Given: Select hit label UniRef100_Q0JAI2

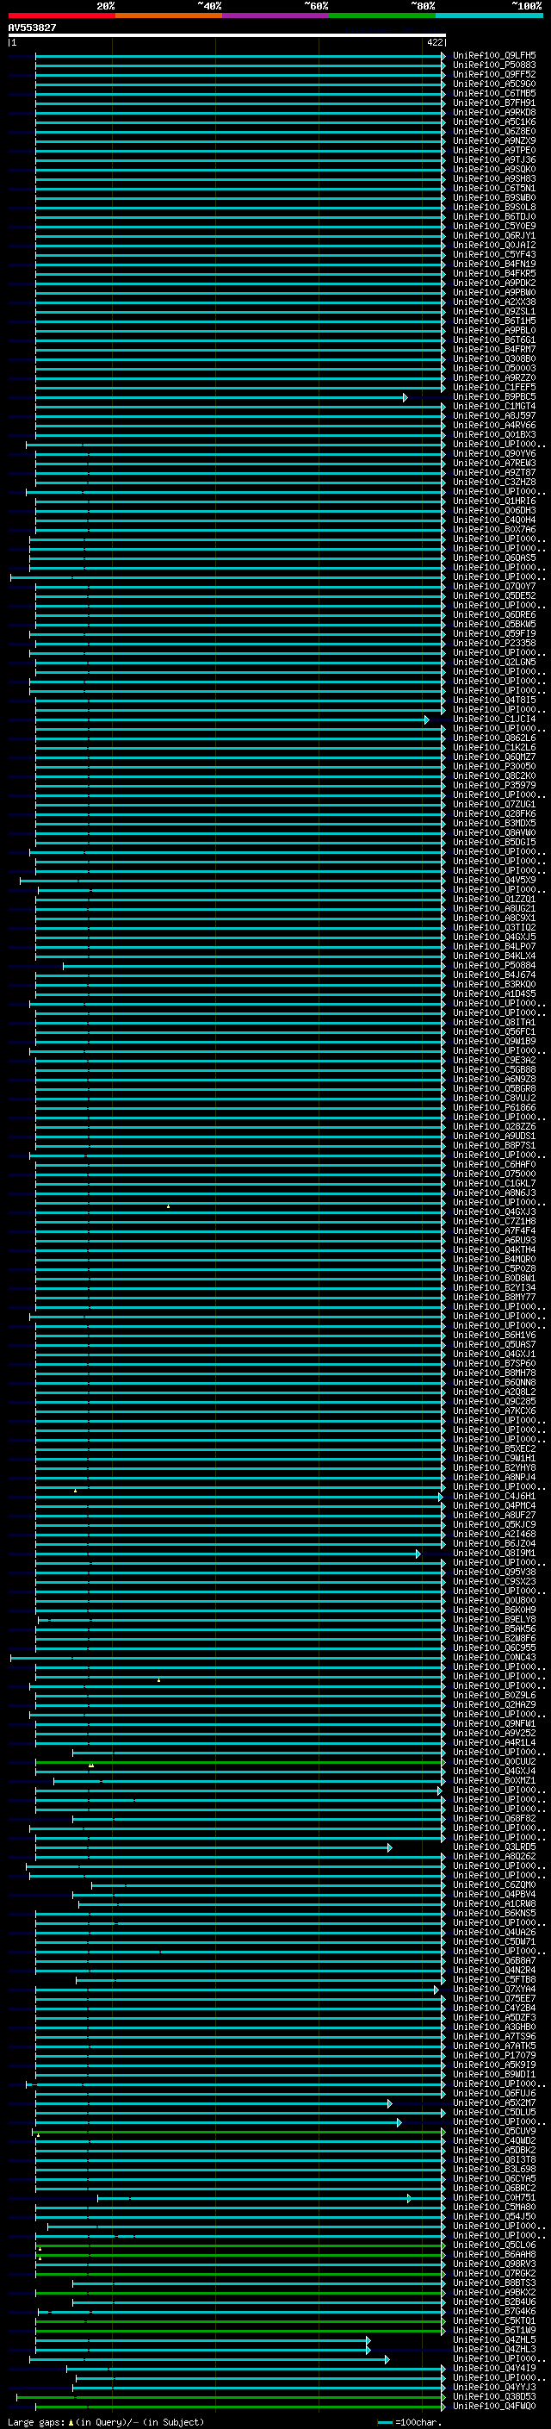Looking at the screenshot, I should point(494,246).
